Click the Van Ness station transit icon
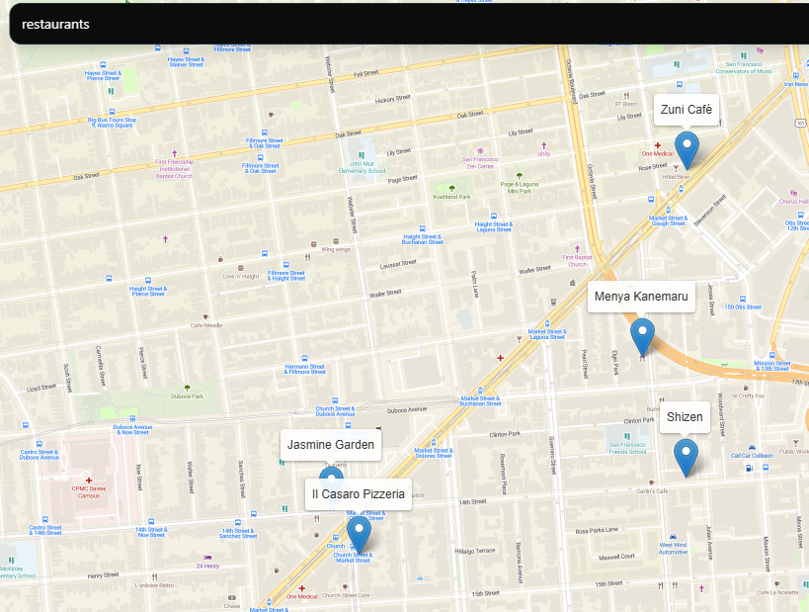This screenshot has width=809, height=612. pos(795,75)
